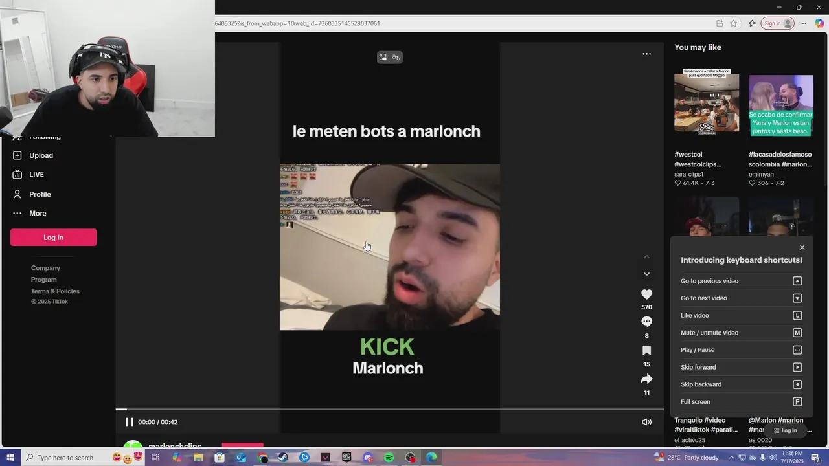Bookmark the video with the favorites icon

click(646, 350)
